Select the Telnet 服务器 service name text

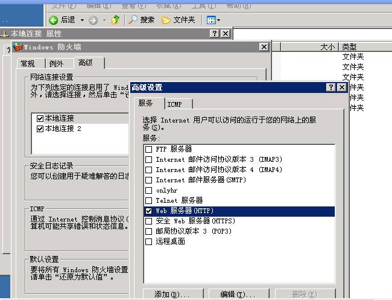point(179,200)
